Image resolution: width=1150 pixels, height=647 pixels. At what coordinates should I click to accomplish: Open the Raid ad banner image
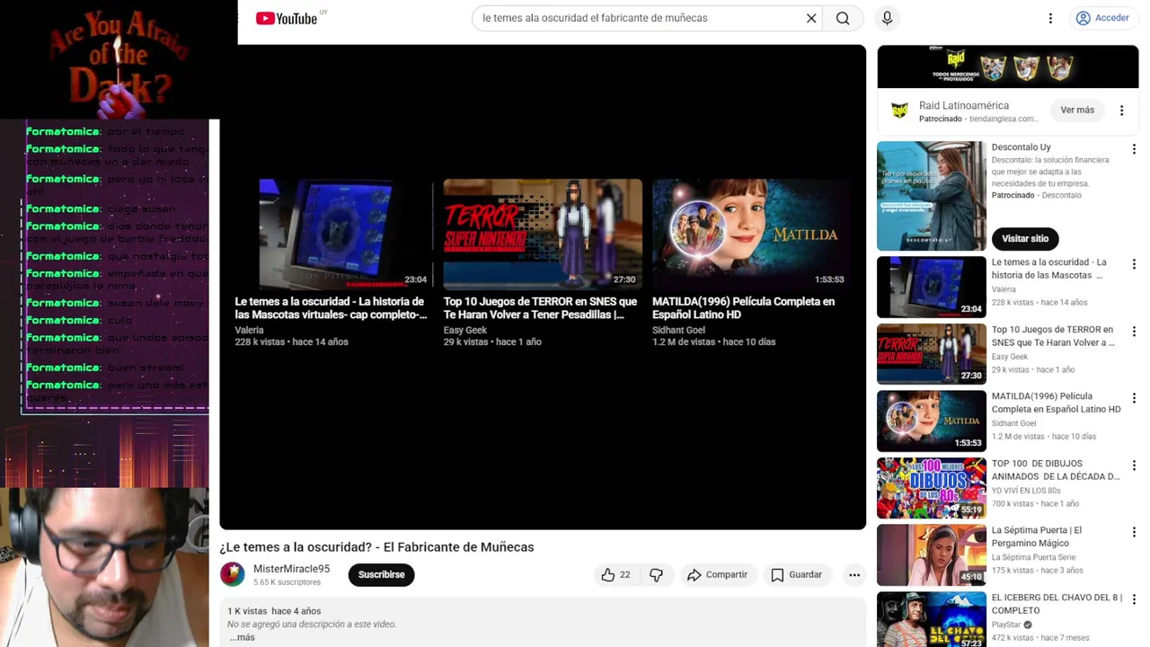pos(1008,67)
